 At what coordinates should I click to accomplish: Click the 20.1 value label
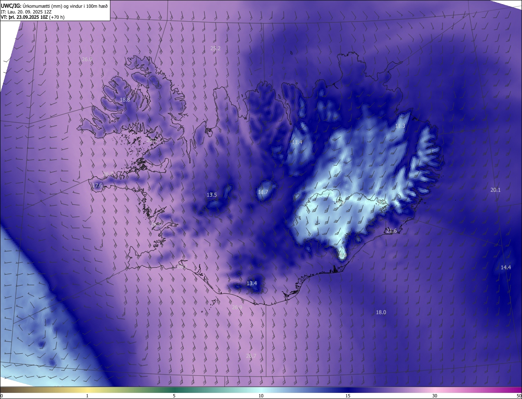495,190
